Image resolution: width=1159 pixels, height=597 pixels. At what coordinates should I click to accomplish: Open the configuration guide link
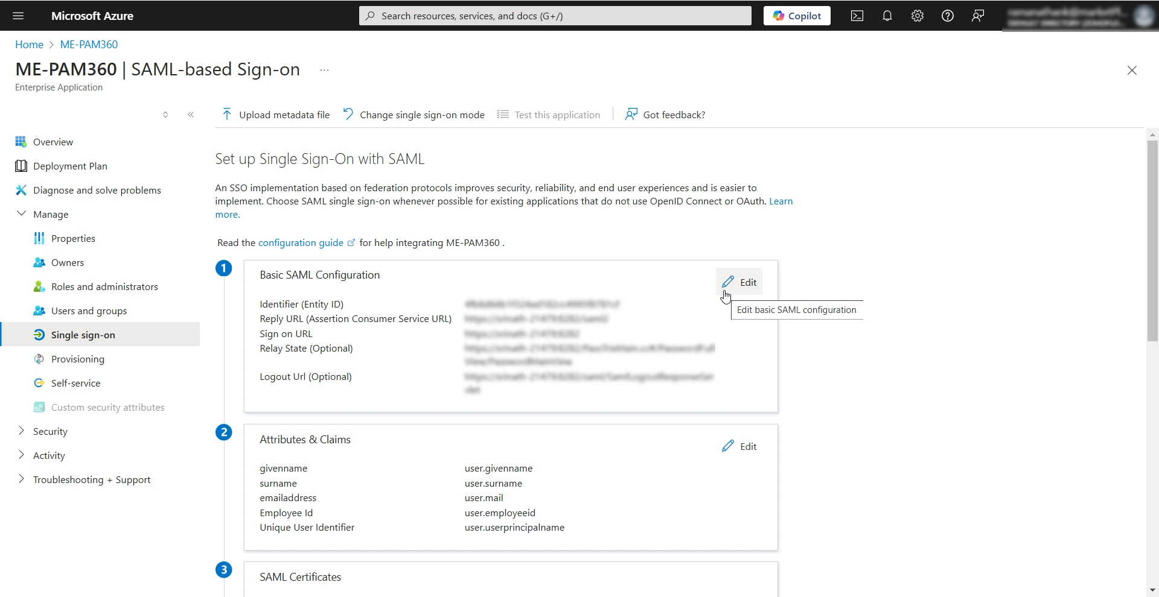302,242
